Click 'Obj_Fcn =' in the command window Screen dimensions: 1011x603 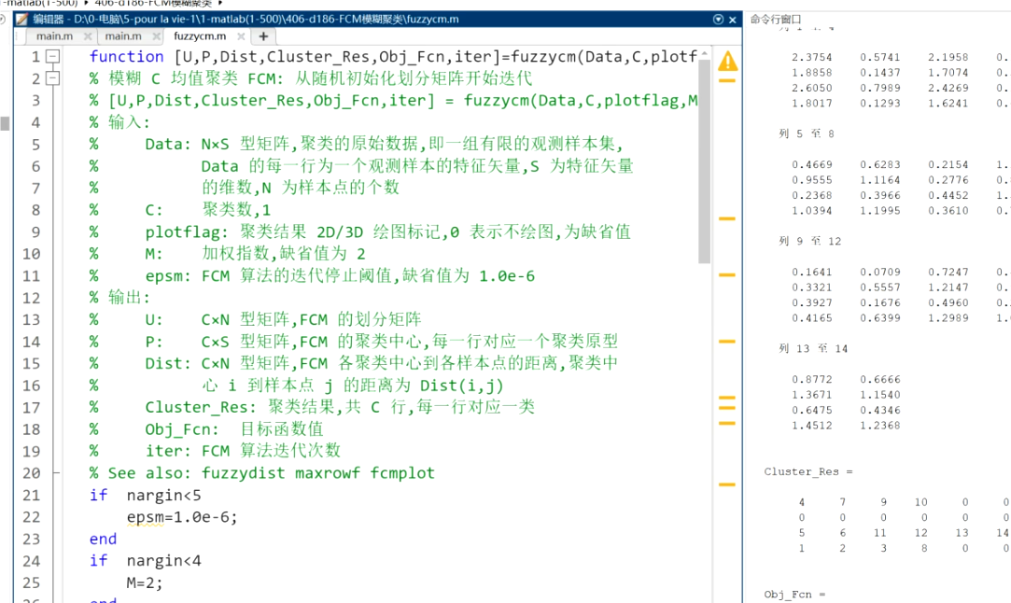(794, 595)
